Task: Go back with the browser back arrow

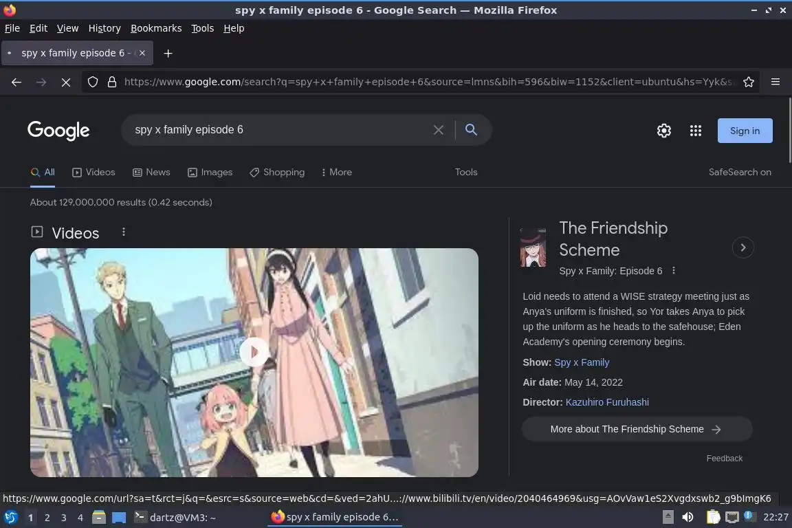Action: point(16,82)
